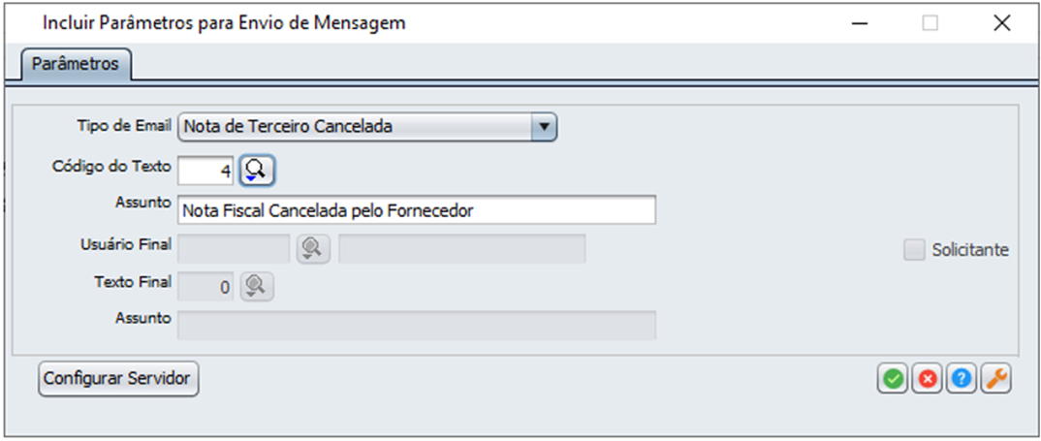Toggle the Solicitante checkbox
The image size is (1041, 441).
(x=914, y=250)
